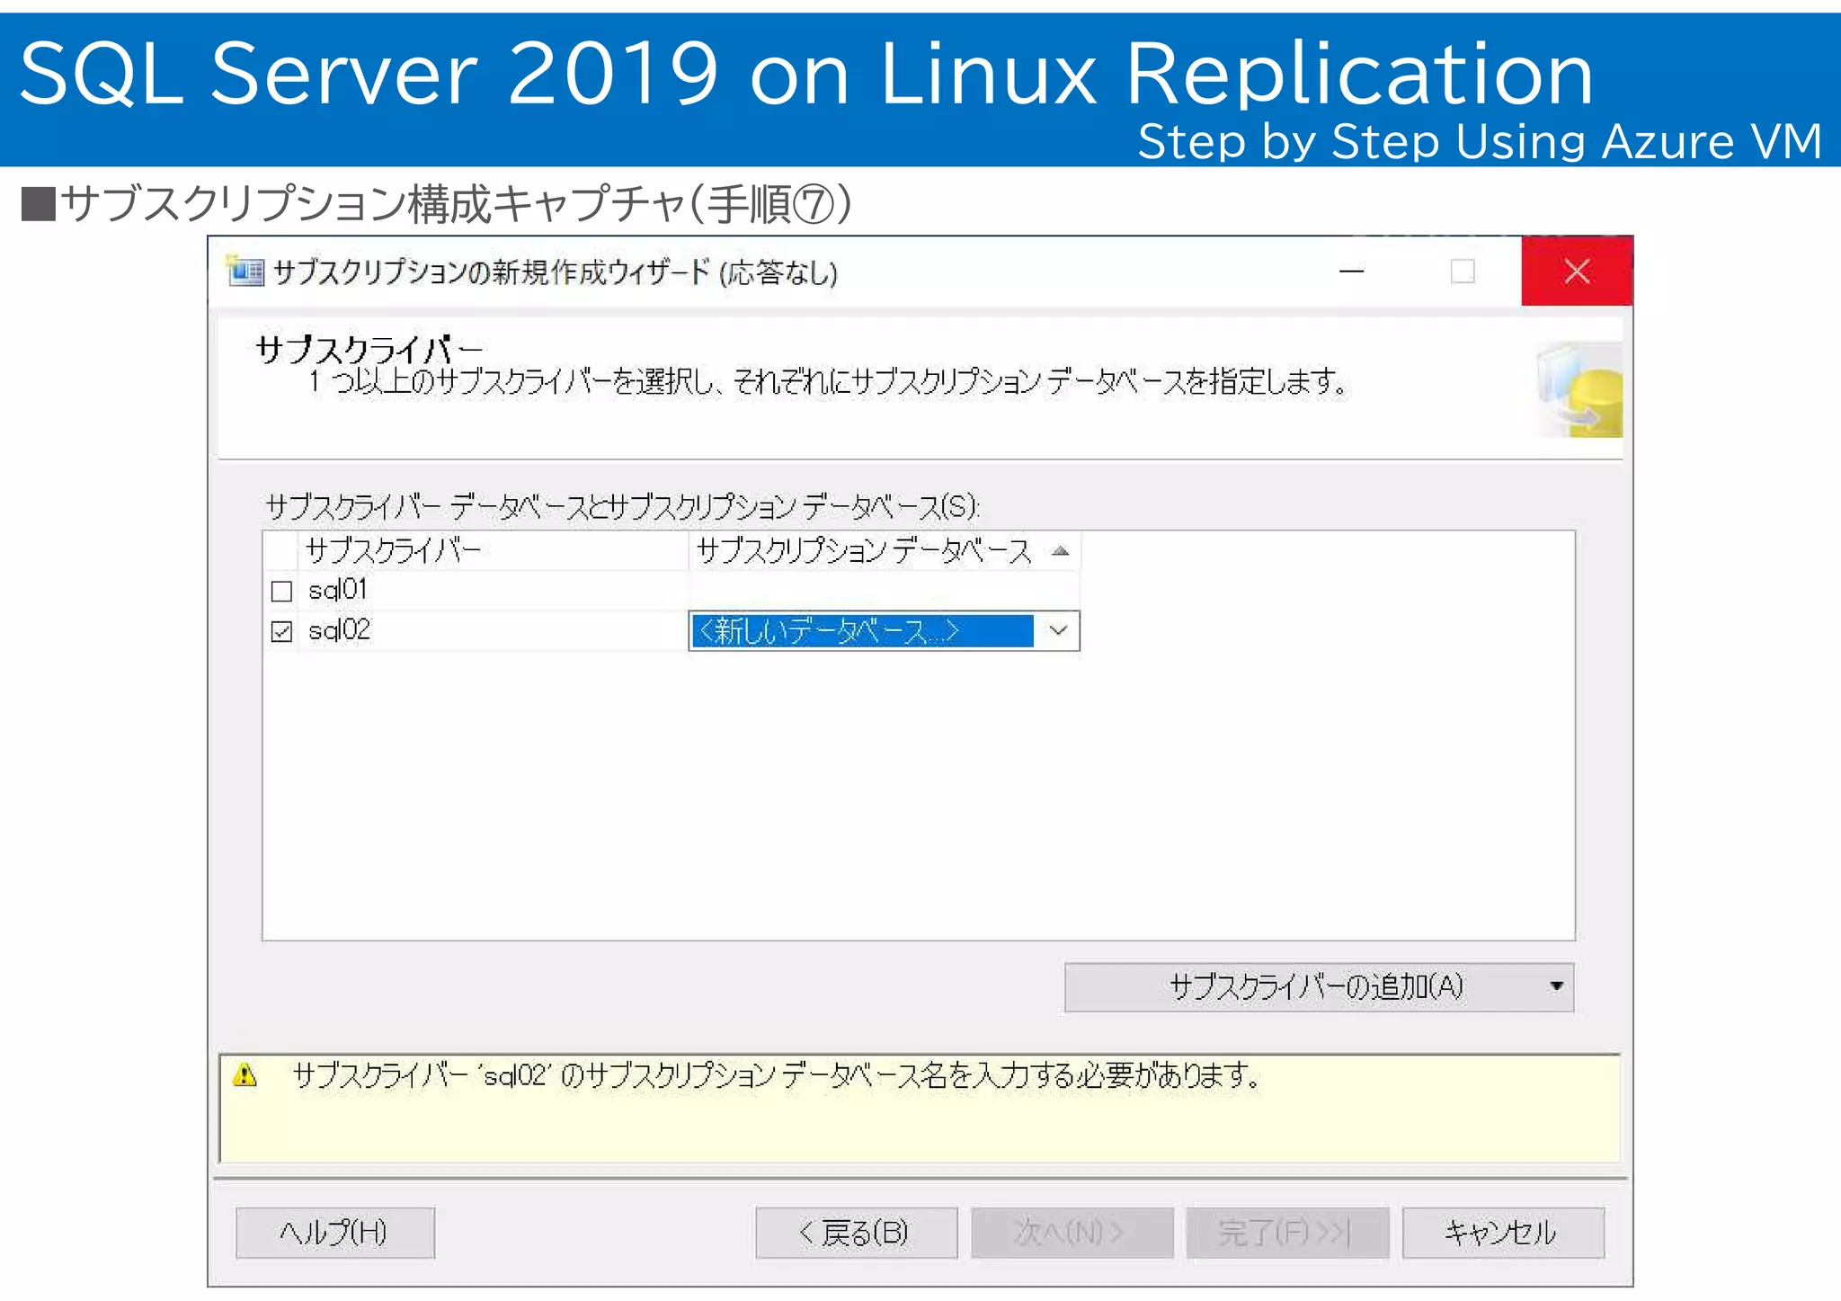Click the 次へ(N) button
Screen dimensions: 1841x1301
1072,1232
